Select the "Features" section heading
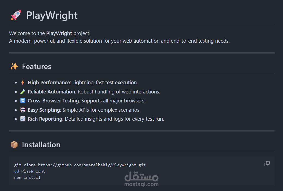This screenshot has height=191, width=283. (37, 66)
